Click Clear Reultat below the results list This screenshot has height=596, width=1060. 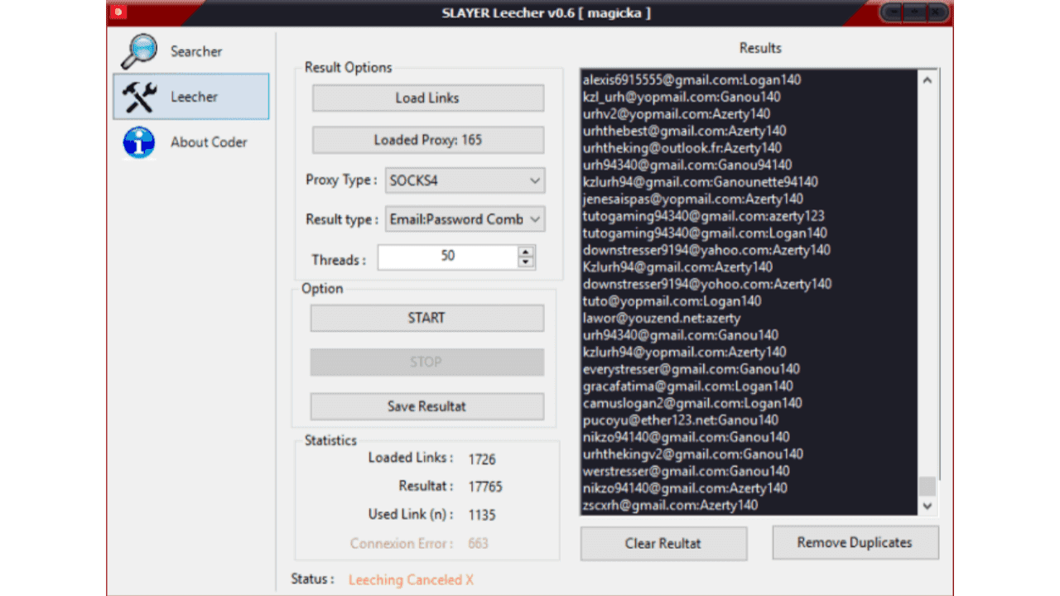click(x=663, y=543)
